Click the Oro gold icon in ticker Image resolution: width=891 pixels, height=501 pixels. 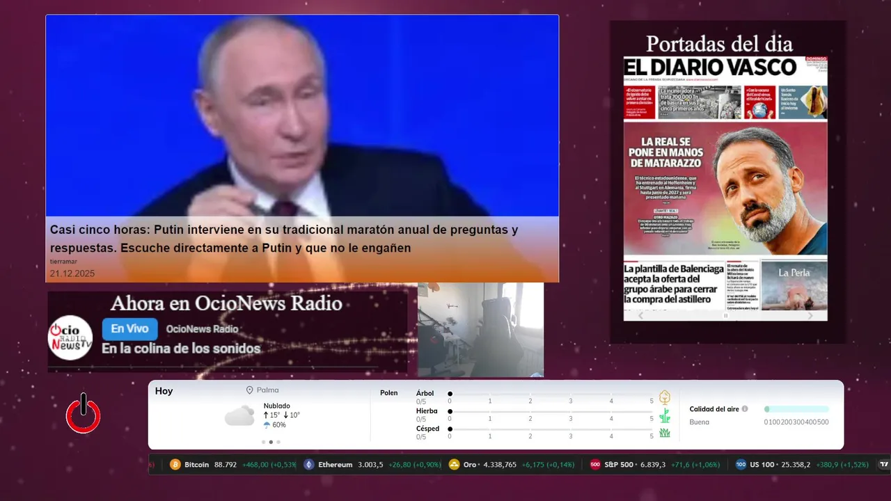pyautogui.click(x=454, y=464)
